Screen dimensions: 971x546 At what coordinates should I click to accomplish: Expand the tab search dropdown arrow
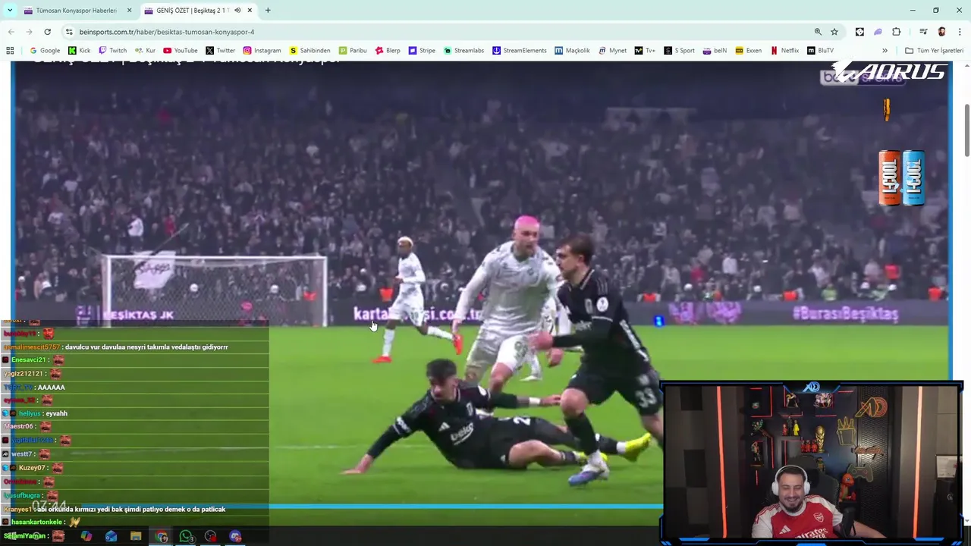click(x=10, y=11)
